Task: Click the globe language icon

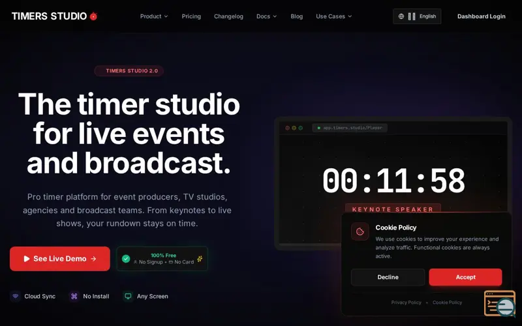Action: 401,16
